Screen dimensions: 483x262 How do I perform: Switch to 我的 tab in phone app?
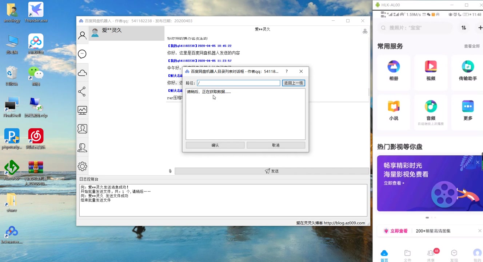tap(477, 255)
